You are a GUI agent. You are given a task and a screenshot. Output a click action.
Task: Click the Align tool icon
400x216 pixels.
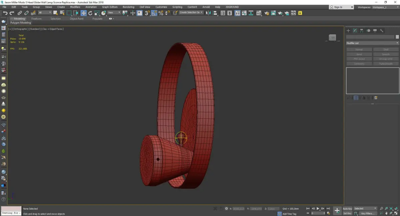(215, 13)
